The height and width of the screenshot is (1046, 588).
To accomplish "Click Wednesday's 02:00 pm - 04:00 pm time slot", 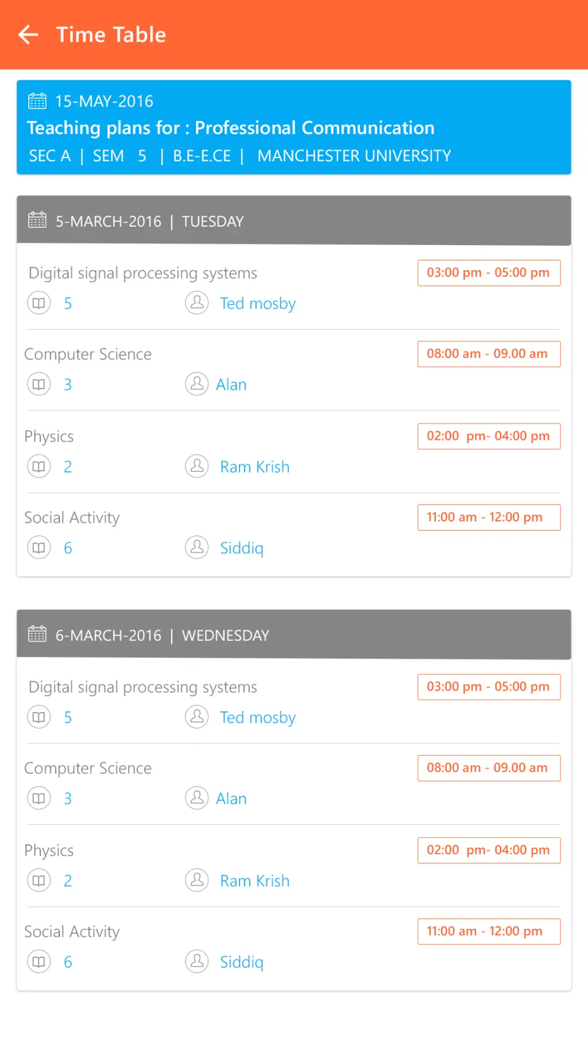I will [488, 850].
